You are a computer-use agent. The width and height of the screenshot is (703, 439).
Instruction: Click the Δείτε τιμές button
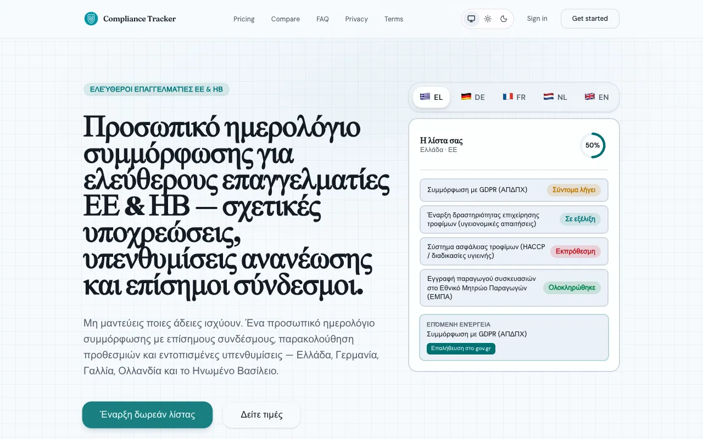(x=261, y=415)
